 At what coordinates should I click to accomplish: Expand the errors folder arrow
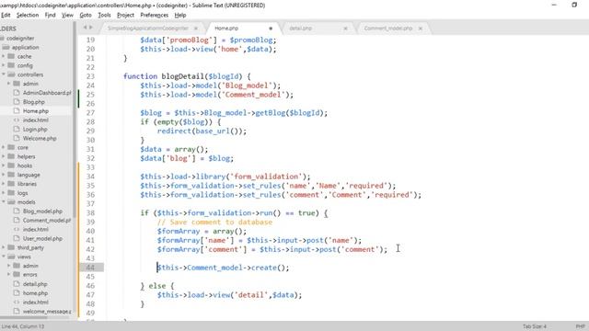[8, 274]
